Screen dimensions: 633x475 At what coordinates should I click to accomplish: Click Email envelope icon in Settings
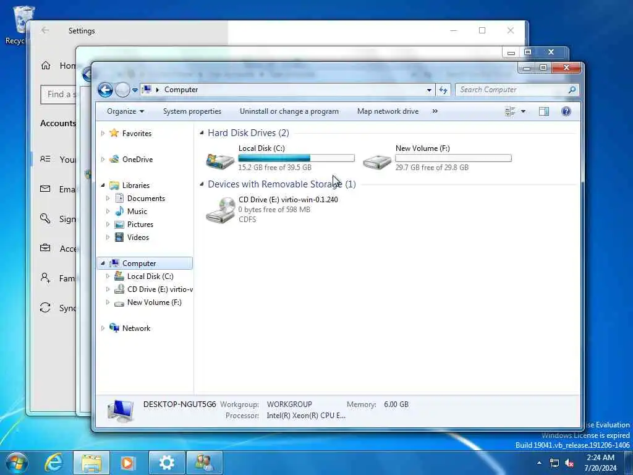[45, 189]
